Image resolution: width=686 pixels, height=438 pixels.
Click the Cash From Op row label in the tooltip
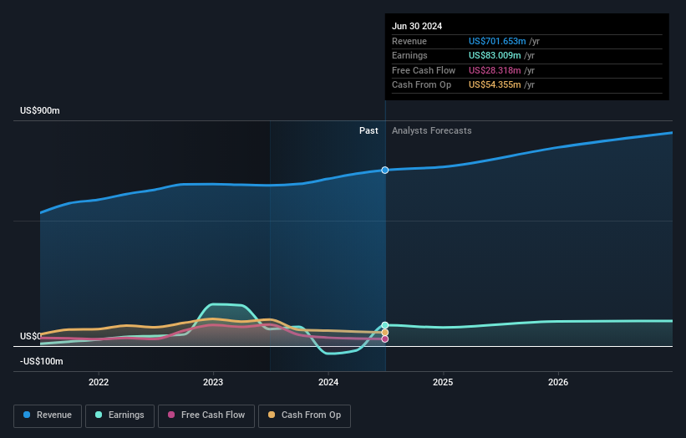pyautogui.click(x=421, y=85)
